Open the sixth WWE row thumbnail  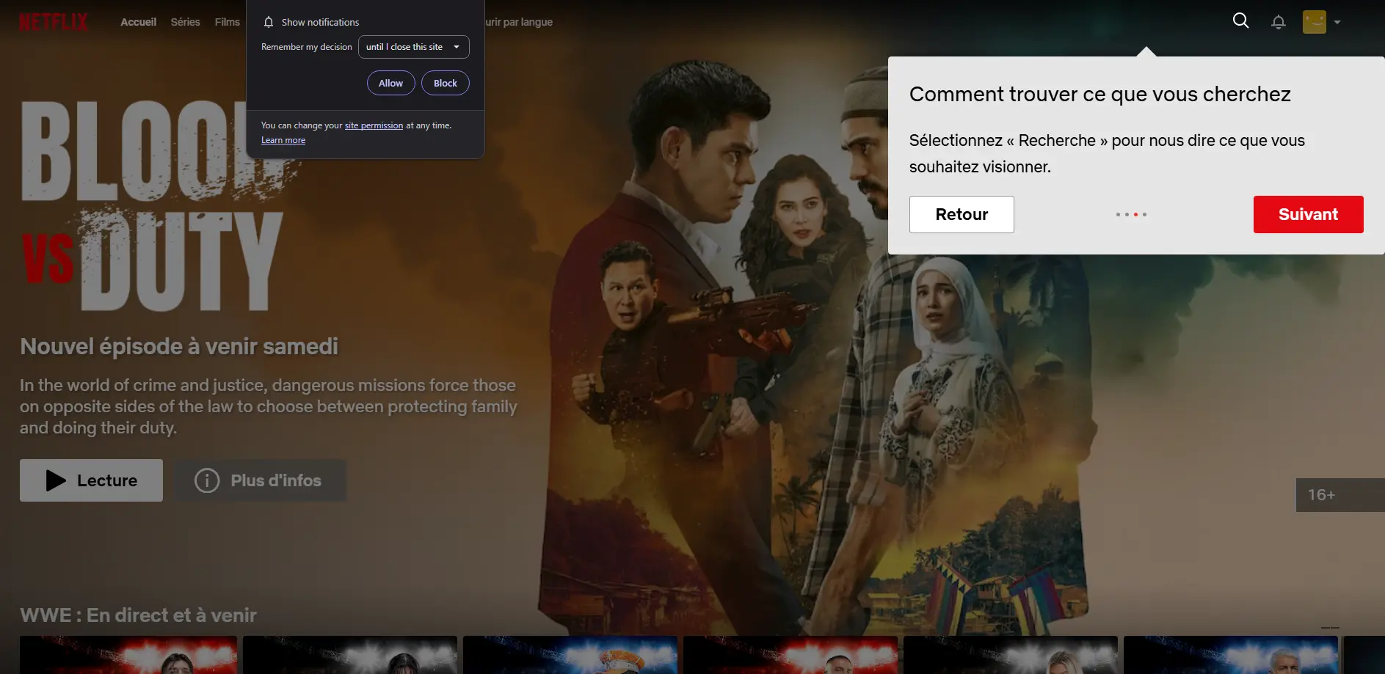click(1231, 655)
